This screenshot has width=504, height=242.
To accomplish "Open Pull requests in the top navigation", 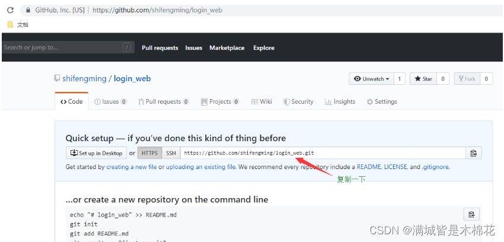I will pos(160,48).
